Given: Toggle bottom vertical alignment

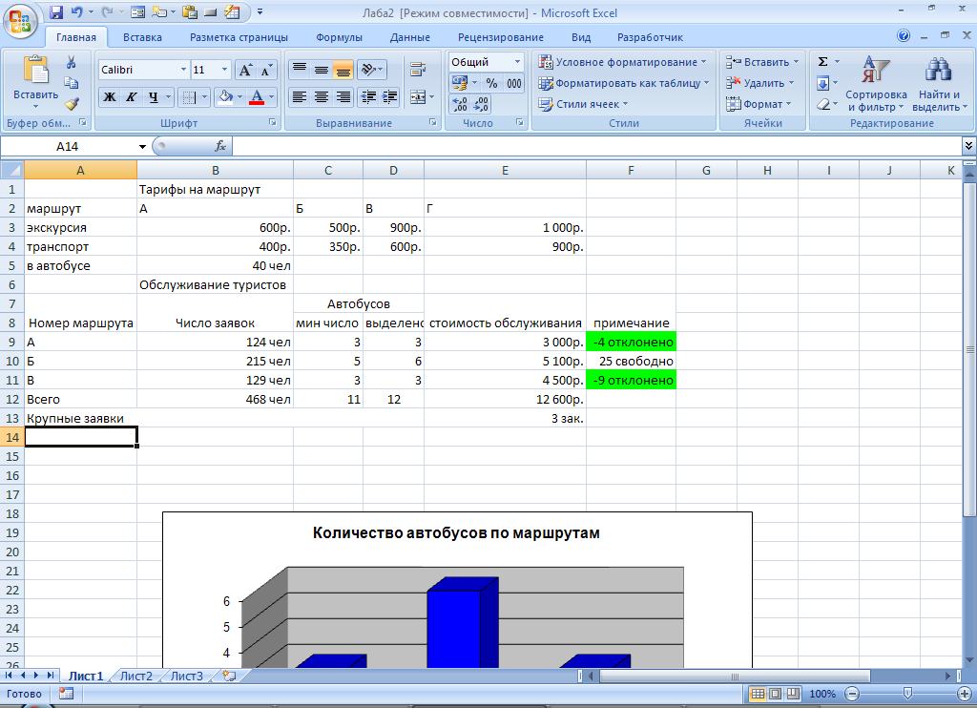Looking at the screenshot, I should click(343, 70).
